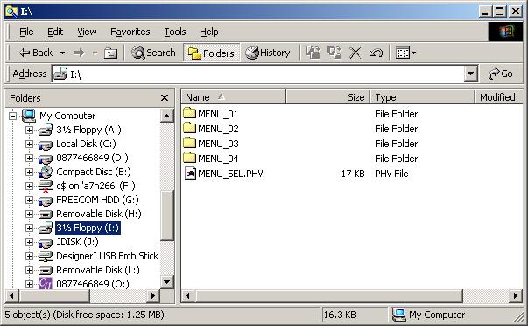Screen dimensions: 528x326
Task: Select the JDISK (J:) drive icon
Action: coord(46,243)
